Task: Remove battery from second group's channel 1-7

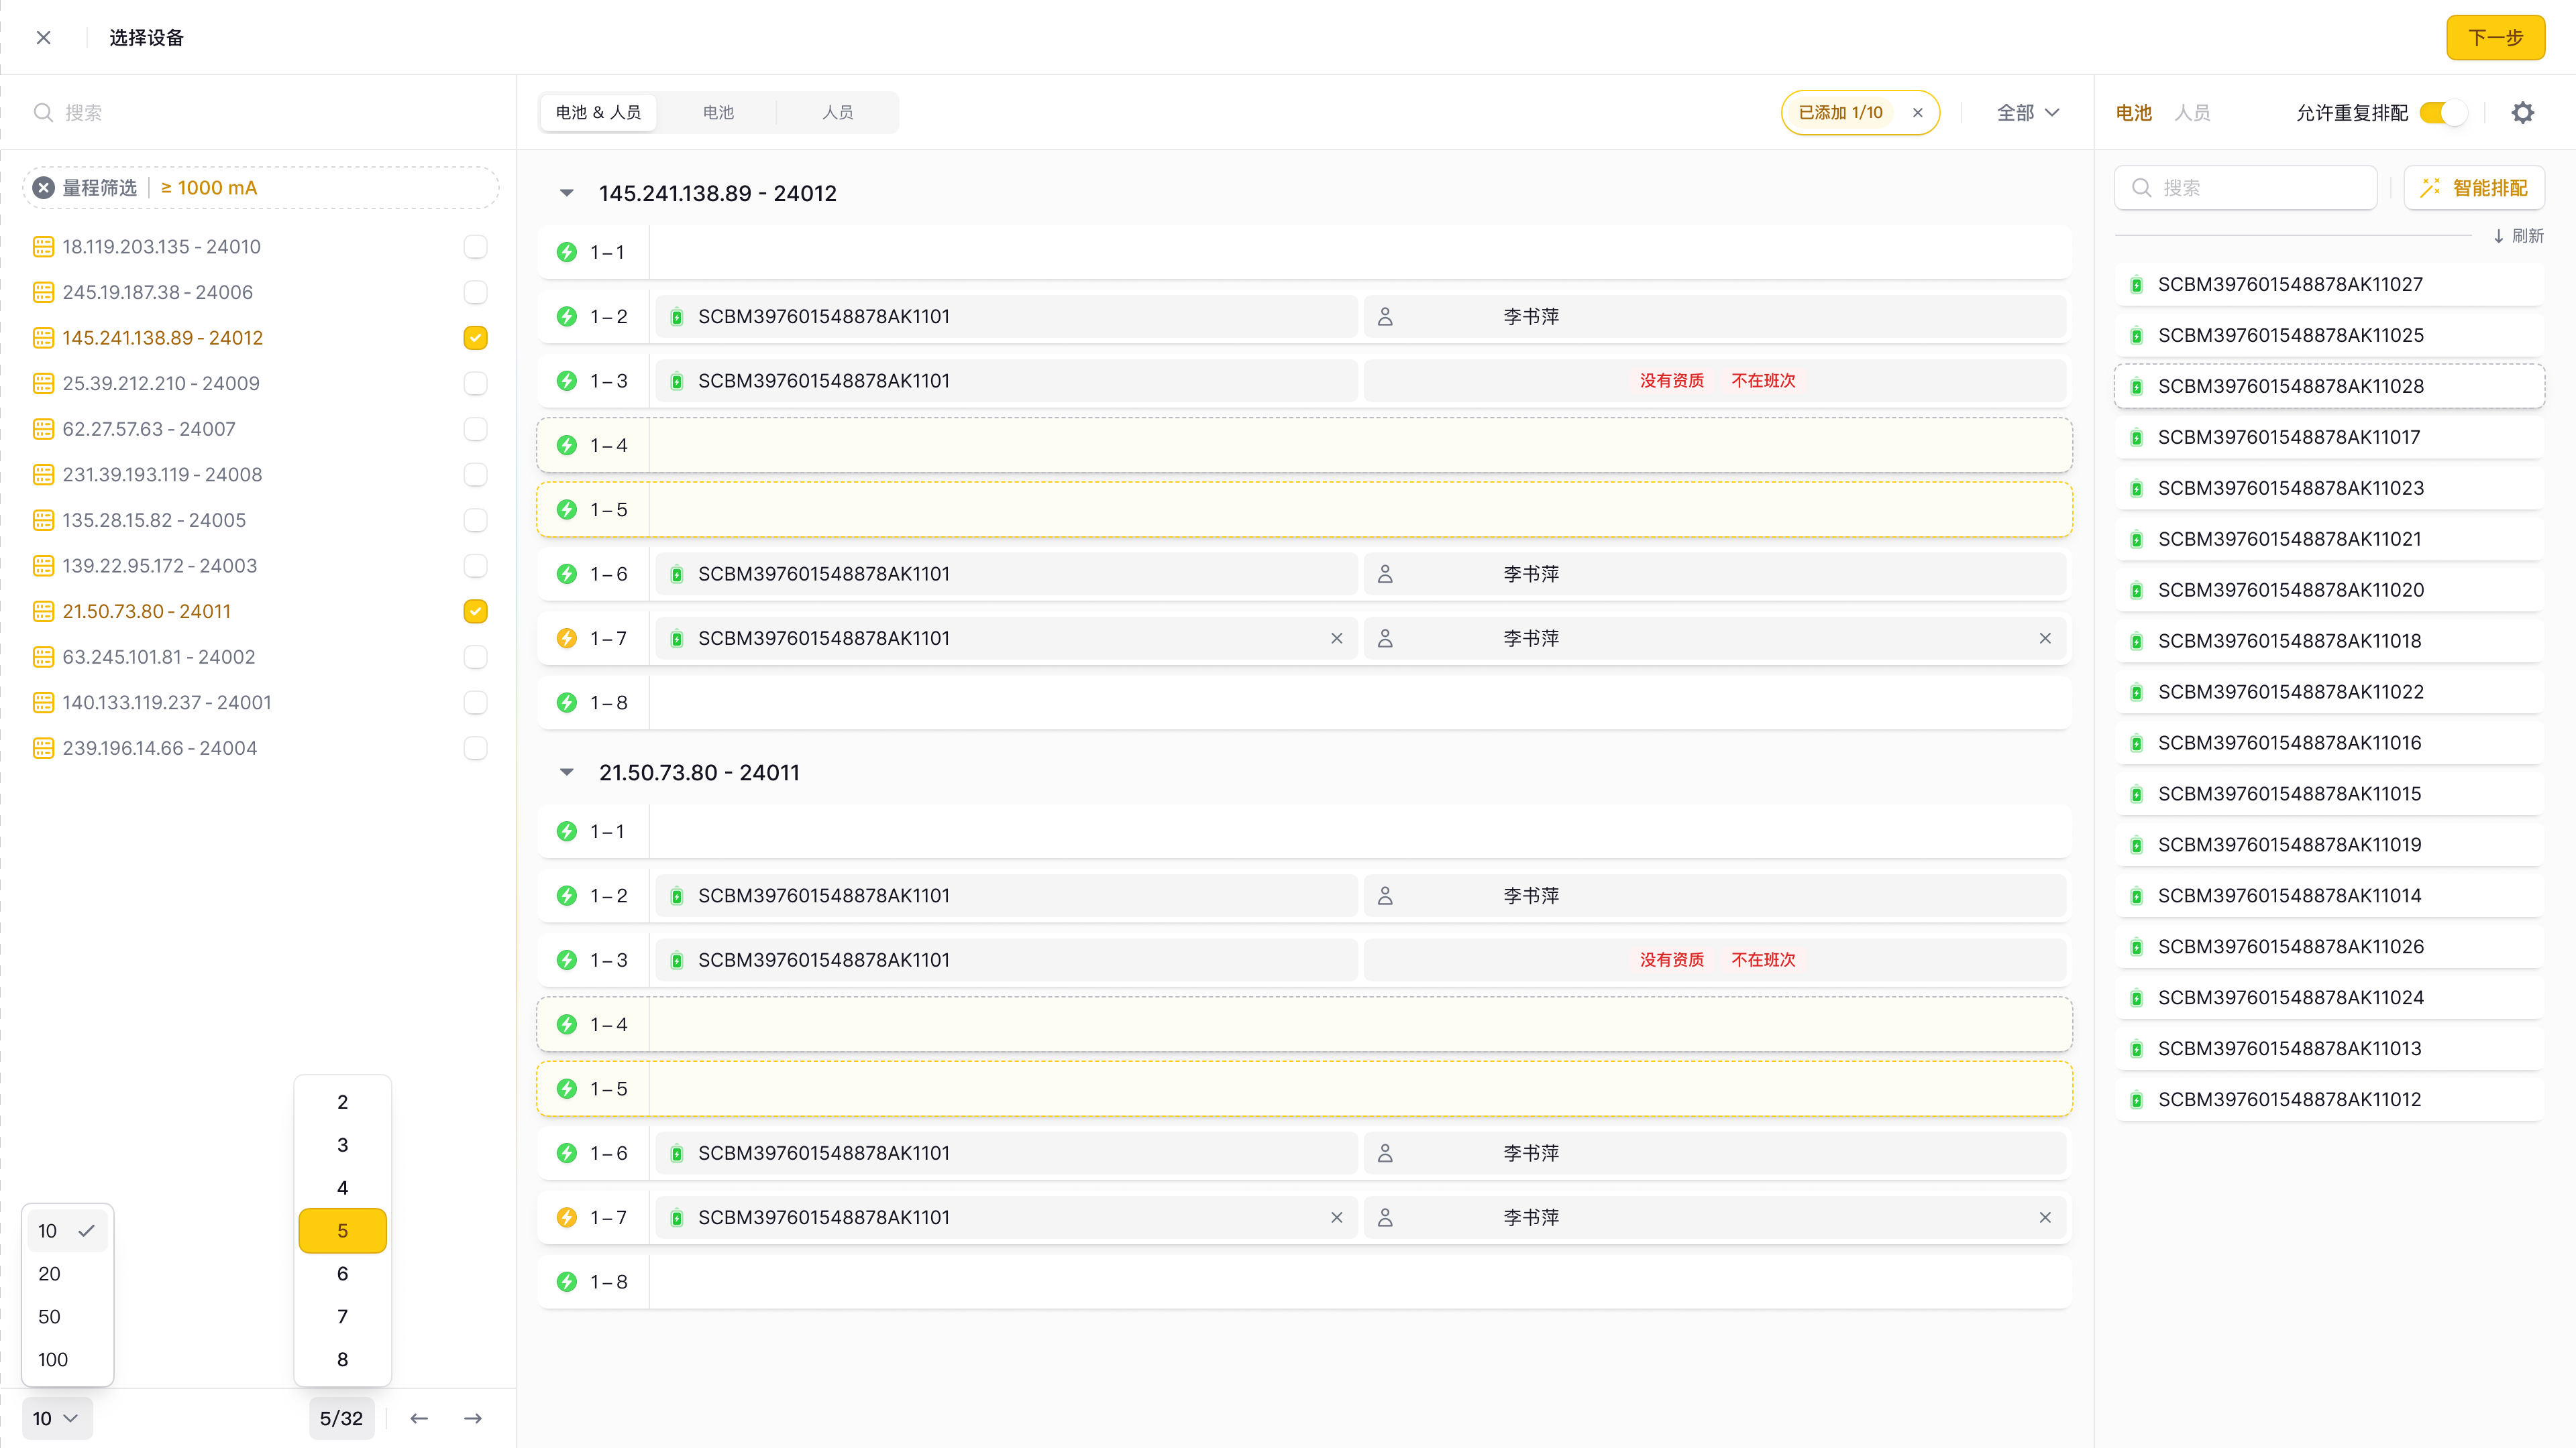Action: [1337, 1218]
